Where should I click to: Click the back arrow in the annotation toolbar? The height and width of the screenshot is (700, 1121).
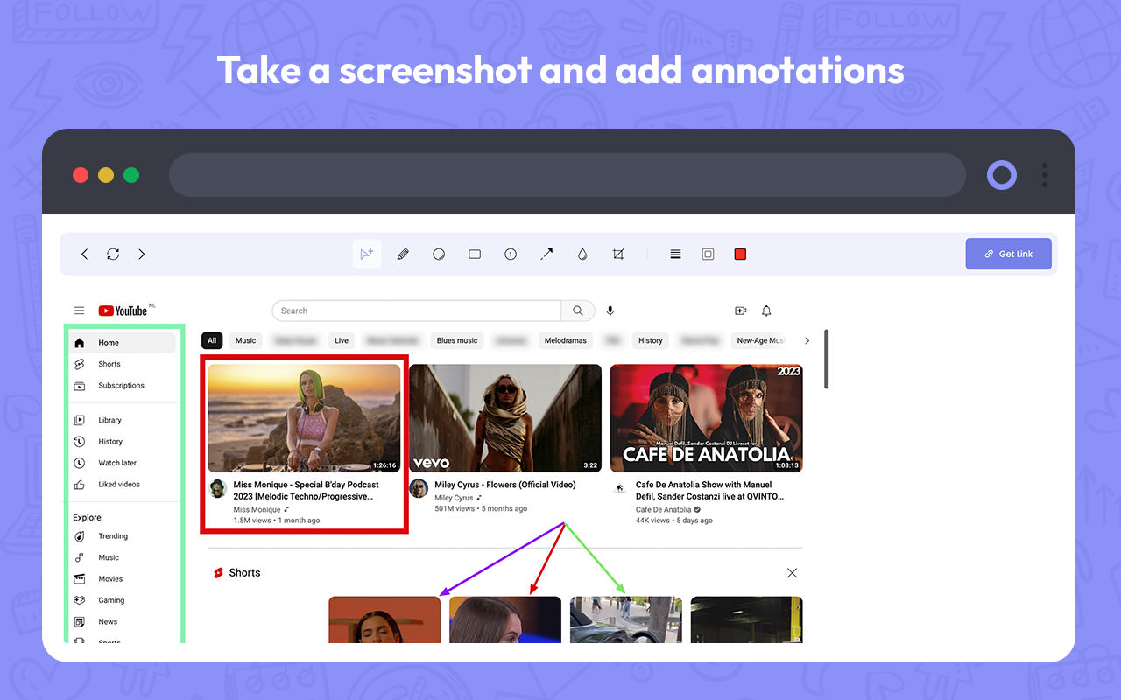(x=85, y=255)
